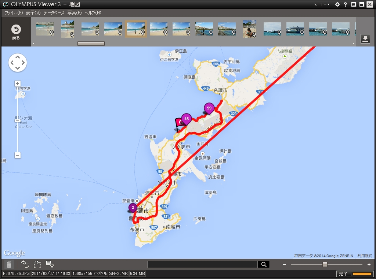Click the route 58 highway shield
This screenshot has width=376, height=279.
160,171
